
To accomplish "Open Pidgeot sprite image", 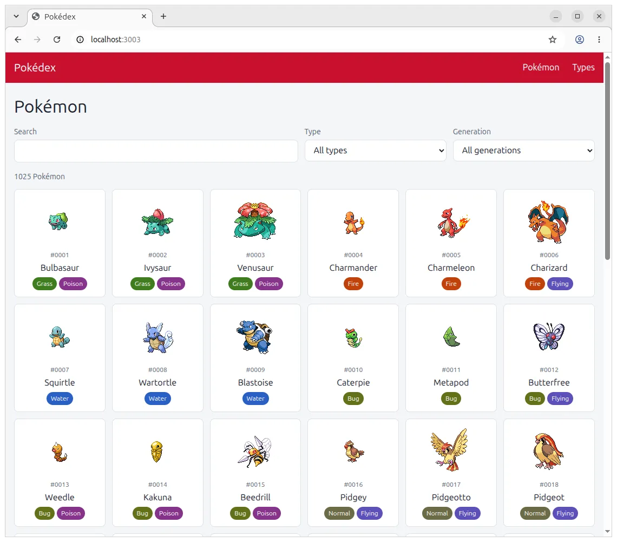I will point(548,451).
